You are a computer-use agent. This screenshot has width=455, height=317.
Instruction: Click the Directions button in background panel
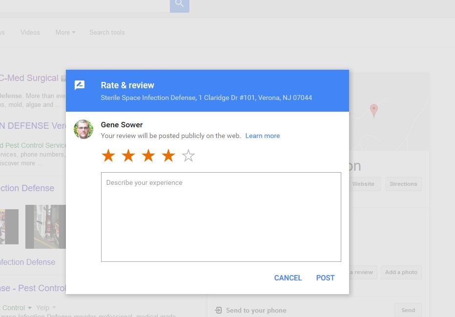tap(403, 184)
